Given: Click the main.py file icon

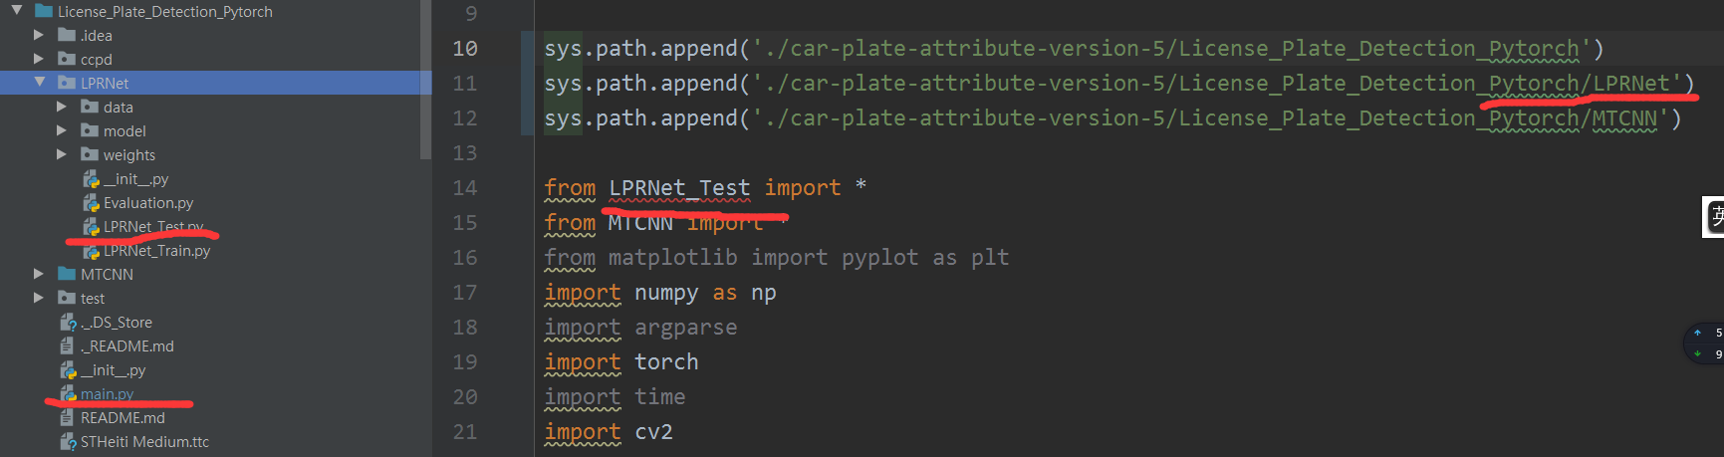Looking at the screenshot, I should [x=69, y=393].
